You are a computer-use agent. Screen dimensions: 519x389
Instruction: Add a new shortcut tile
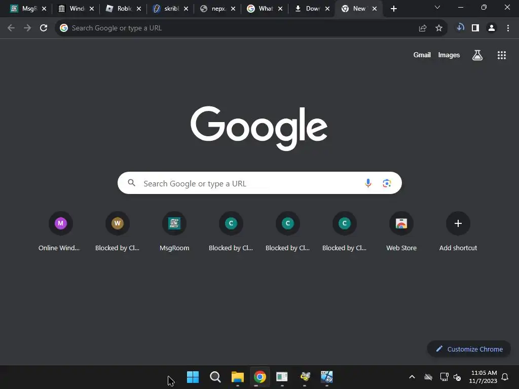tap(458, 231)
